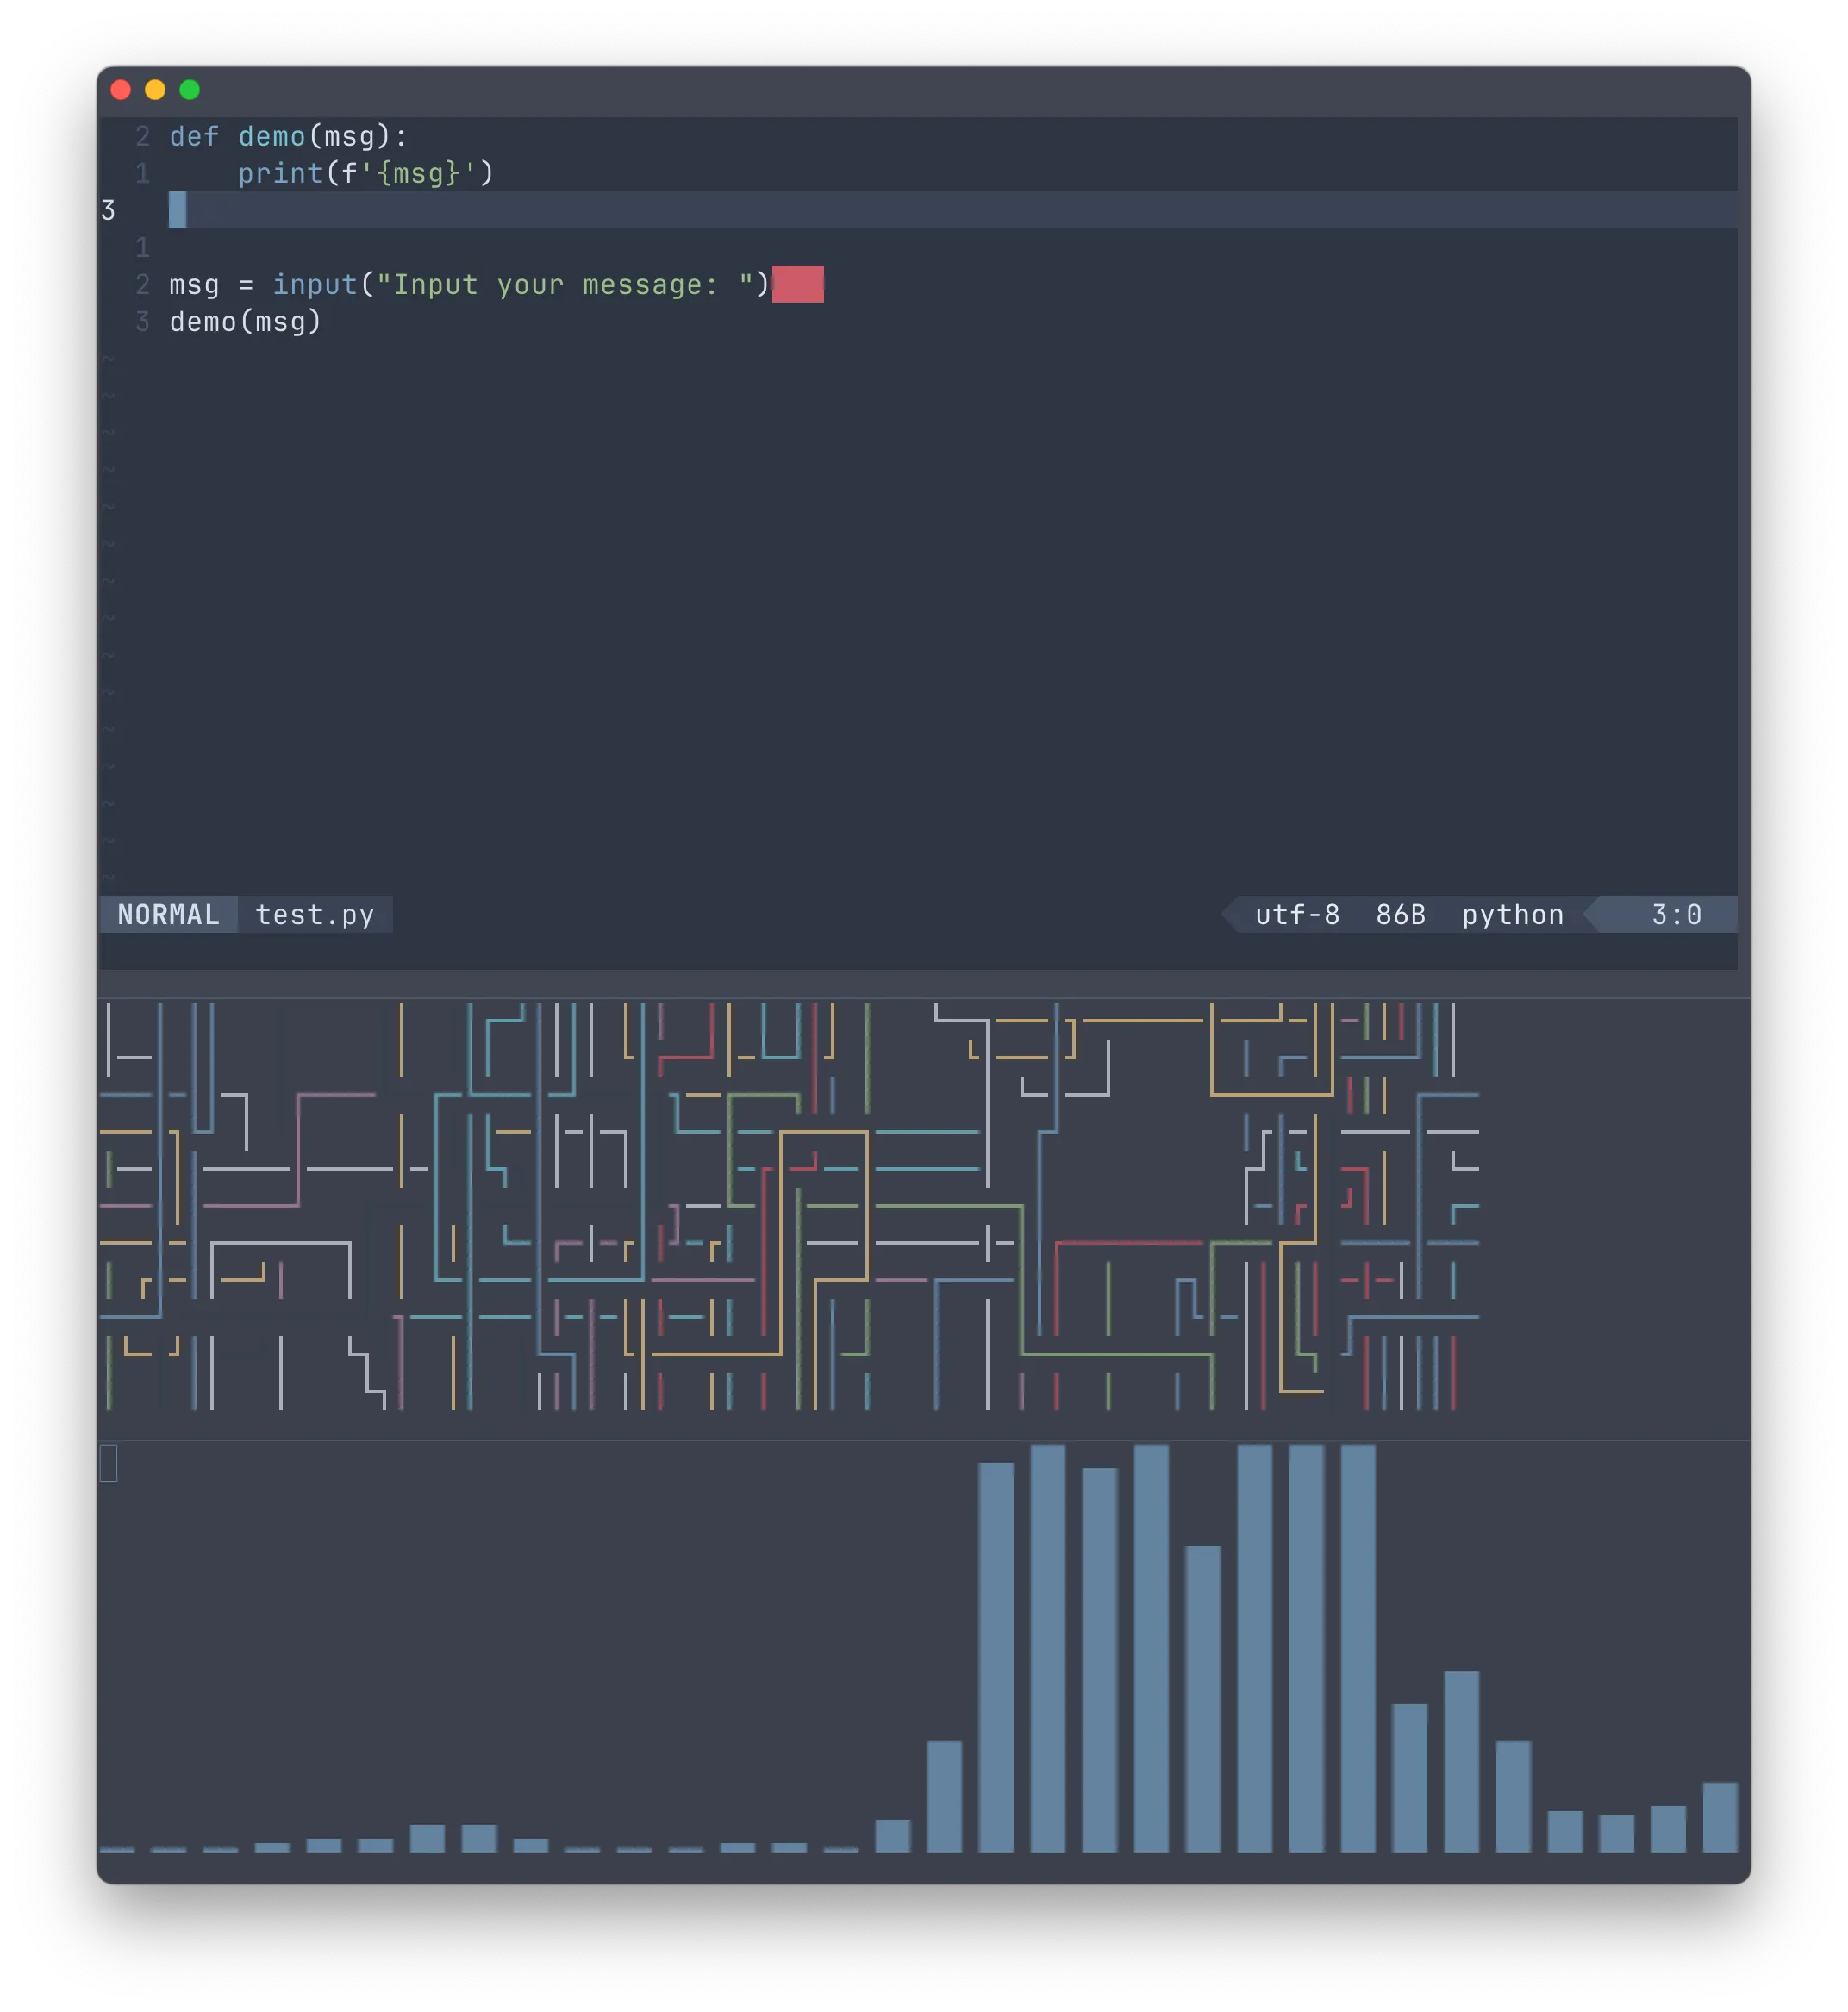Screen dimensions: 1848x2012
Task: Click the print(f'{msg}') line
Action: pyautogui.click(x=366, y=173)
